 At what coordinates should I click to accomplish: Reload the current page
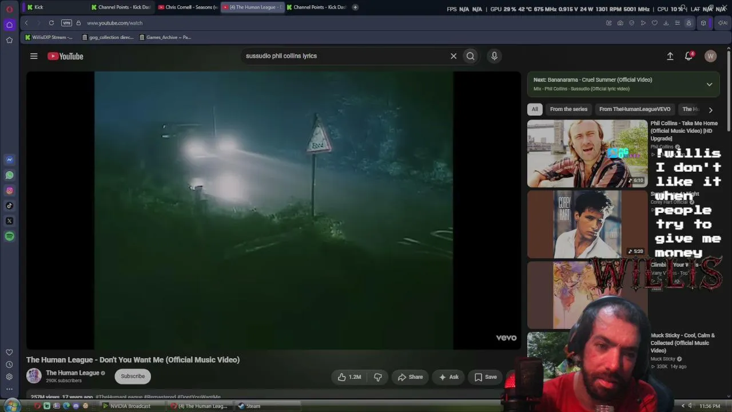[x=51, y=23]
